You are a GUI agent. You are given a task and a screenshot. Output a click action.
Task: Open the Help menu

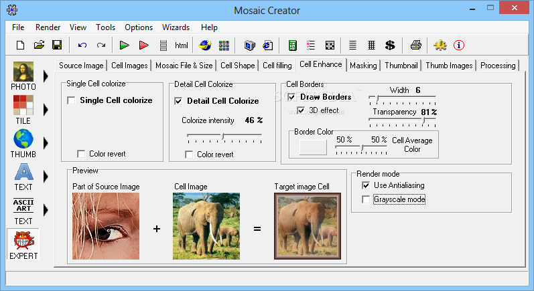tap(209, 27)
